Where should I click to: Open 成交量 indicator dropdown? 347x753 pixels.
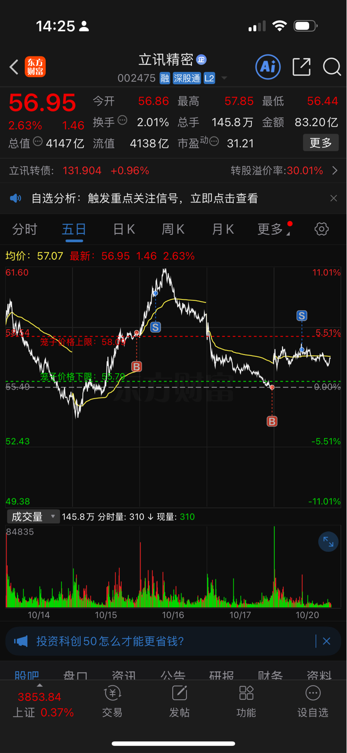33,516
